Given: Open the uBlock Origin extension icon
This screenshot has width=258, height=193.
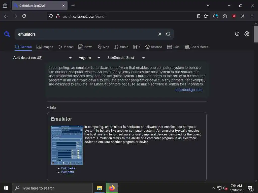Looking at the screenshot, I should coord(234,16).
